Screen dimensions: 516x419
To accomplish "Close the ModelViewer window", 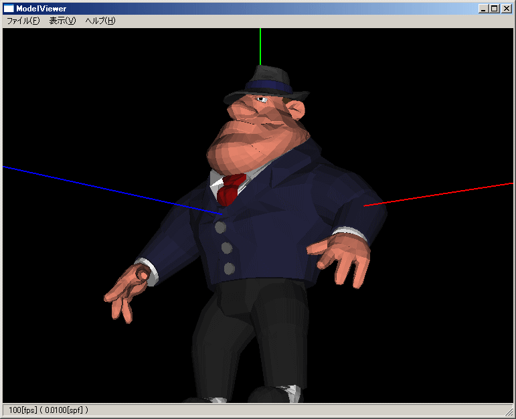I will point(506,9).
